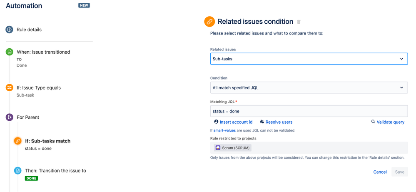Click the Validate query link
This screenshot has width=416, height=192.
(x=390, y=122)
